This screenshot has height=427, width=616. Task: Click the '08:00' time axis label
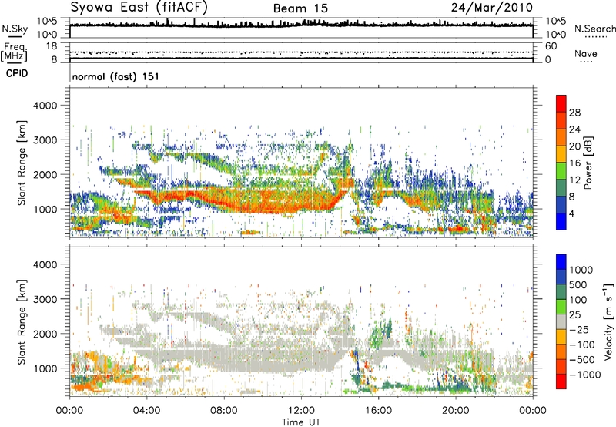pyautogui.click(x=224, y=411)
